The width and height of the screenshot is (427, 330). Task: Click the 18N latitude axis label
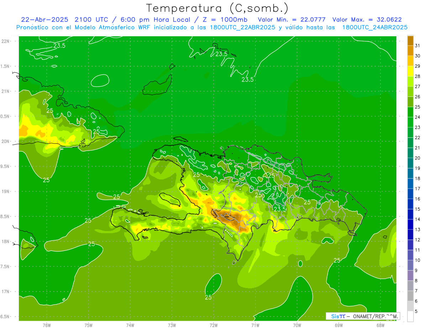(x=5, y=241)
